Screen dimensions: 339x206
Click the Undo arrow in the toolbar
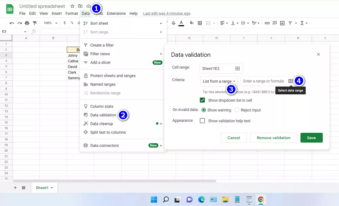[12, 23]
